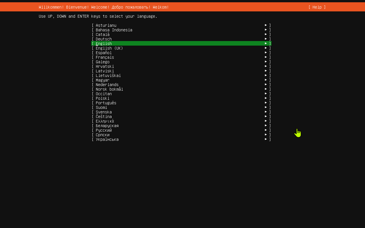Click the arrow on Svenska row
The height and width of the screenshot is (228, 365).
coord(266,112)
